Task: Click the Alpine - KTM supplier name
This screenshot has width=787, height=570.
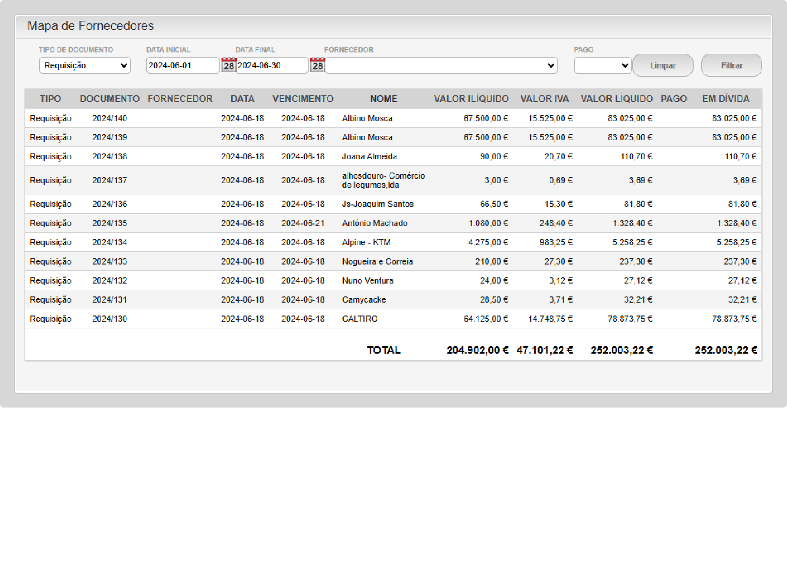Action: click(x=366, y=242)
